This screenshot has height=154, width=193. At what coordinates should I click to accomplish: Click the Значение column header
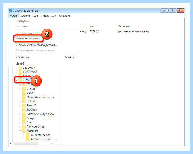(x=124, y=26)
